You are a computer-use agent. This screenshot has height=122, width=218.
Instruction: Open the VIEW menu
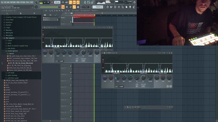tap(18, 2)
